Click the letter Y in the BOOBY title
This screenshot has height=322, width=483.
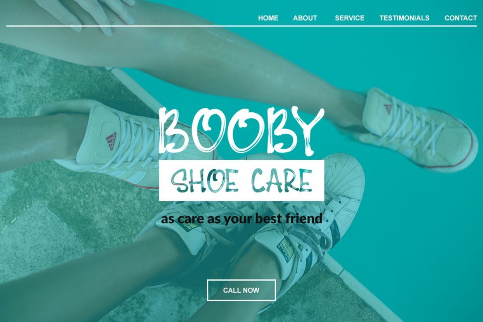[308, 130]
